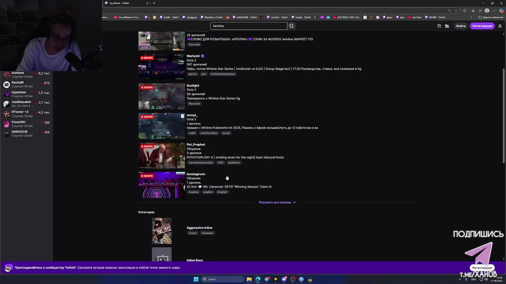Open the придурки bookmark
This screenshot has width=506, height=284.
click(x=189, y=17)
